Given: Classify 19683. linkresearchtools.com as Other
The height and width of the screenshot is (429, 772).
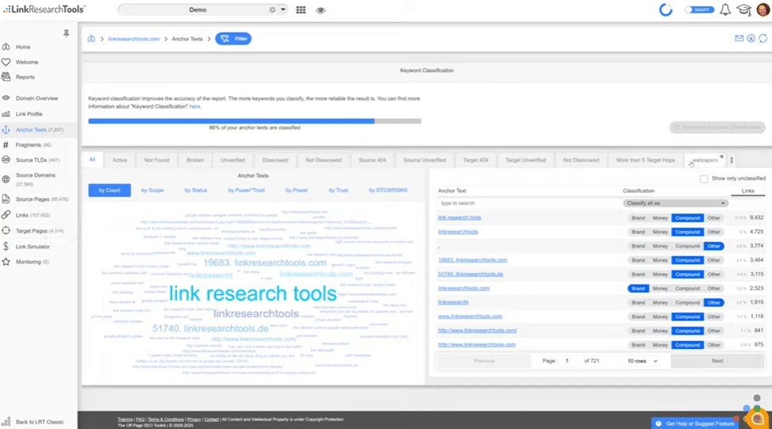Looking at the screenshot, I should (x=714, y=260).
